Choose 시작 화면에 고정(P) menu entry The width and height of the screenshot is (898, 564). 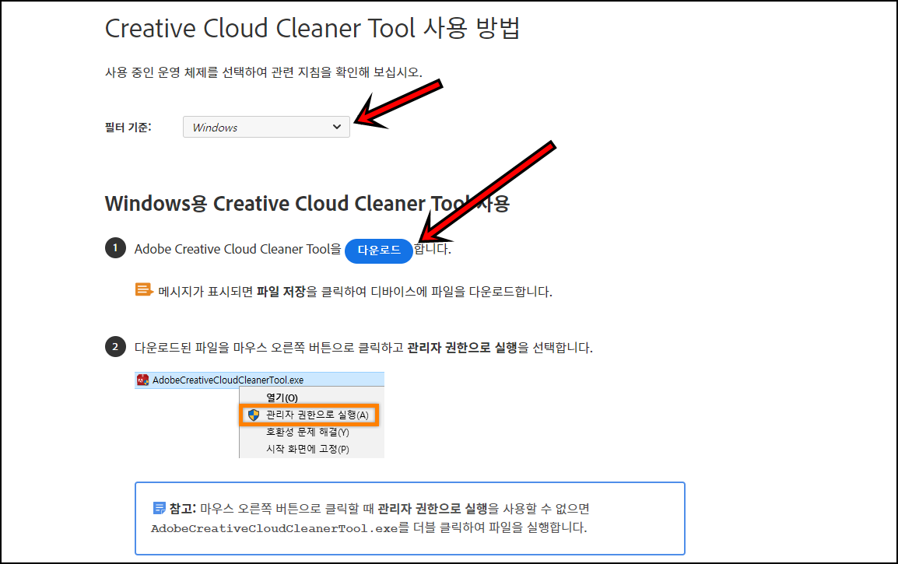click(307, 450)
